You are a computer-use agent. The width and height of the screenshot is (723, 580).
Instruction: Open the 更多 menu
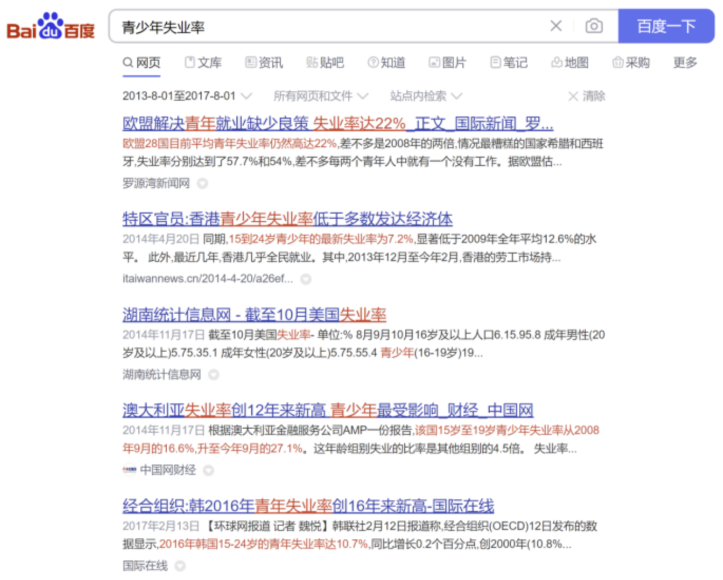[685, 63]
